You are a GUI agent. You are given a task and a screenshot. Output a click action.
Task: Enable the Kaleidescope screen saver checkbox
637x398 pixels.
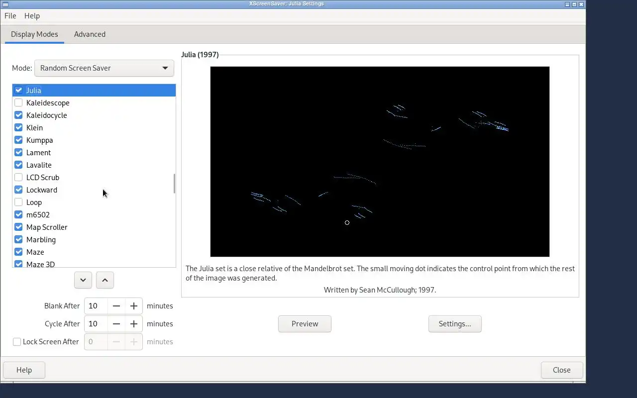pos(18,102)
